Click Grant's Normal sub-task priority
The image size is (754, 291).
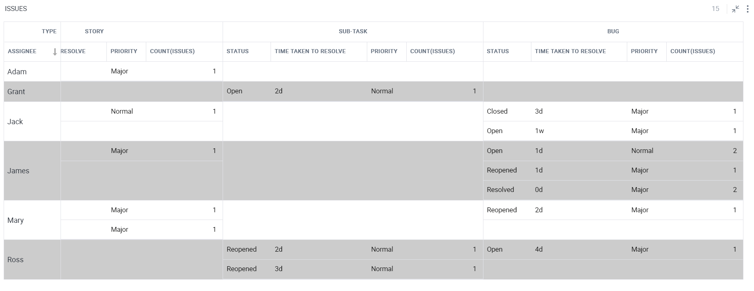pos(382,91)
